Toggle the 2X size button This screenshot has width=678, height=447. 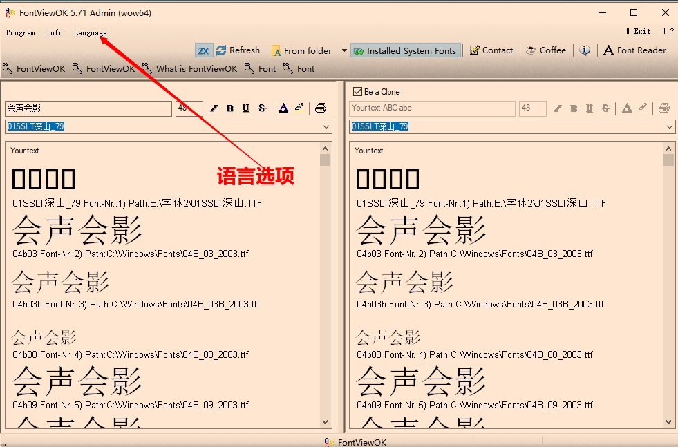(203, 50)
